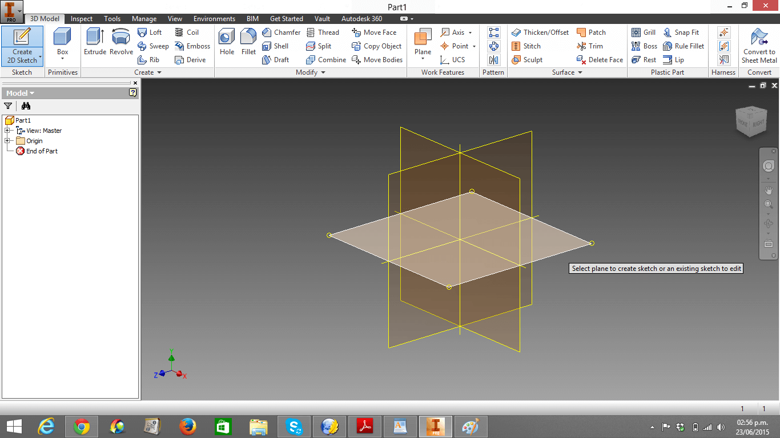The height and width of the screenshot is (438, 780).
Task: Start Create 2D Sketch tool
Action: [x=22, y=46]
